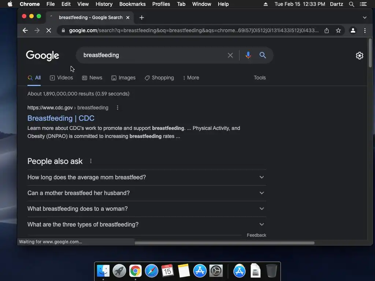Click the lock icon in the address bar
The height and width of the screenshot is (281, 375).
click(x=63, y=30)
